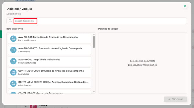Click folder icon of CONTR-ADM-003
This screenshot has width=194, height=108.
pos(13,84)
